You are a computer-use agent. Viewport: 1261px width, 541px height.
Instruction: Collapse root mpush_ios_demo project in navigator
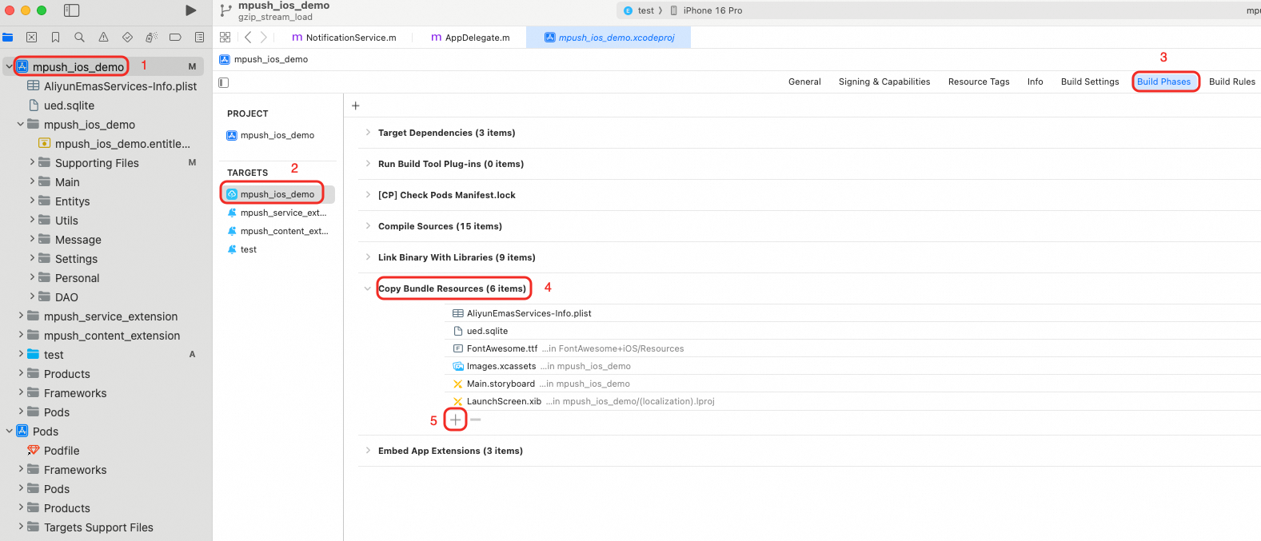coord(9,66)
